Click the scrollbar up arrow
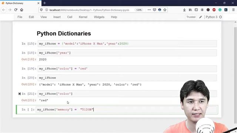This screenshot has width=237, height=133. (x=236, y=22)
